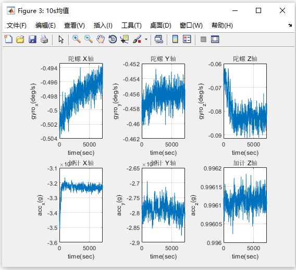Insert Legend using toolbar icon
Image resolution: width=296 pixels, height=270 pixels.
tap(187, 39)
